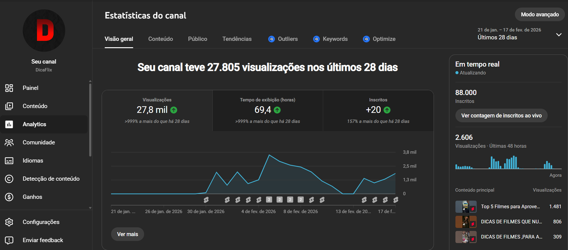Click the "Atualizando" status text
Viewport: 568px width, 250px height.
click(473, 73)
